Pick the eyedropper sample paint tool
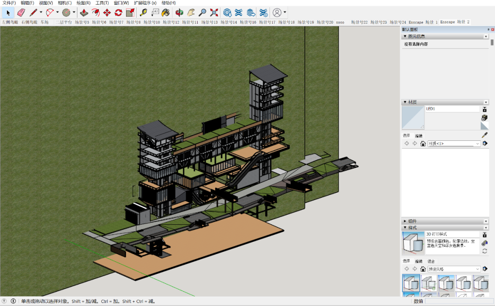 pos(484,135)
